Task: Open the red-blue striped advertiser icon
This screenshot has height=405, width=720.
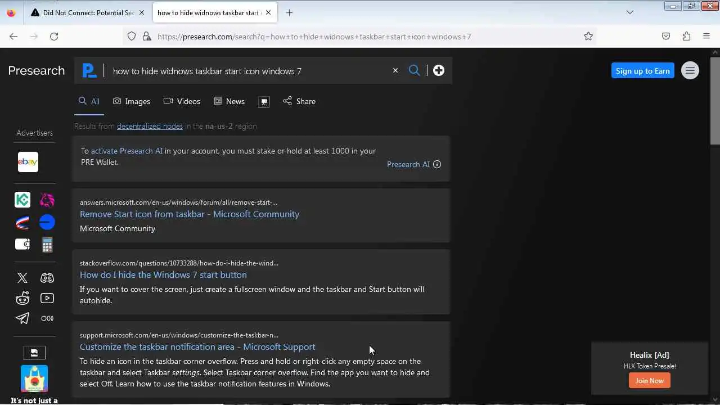Action: coord(22,223)
